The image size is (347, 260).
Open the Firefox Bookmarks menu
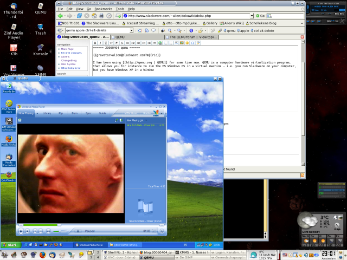coord(104,9)
